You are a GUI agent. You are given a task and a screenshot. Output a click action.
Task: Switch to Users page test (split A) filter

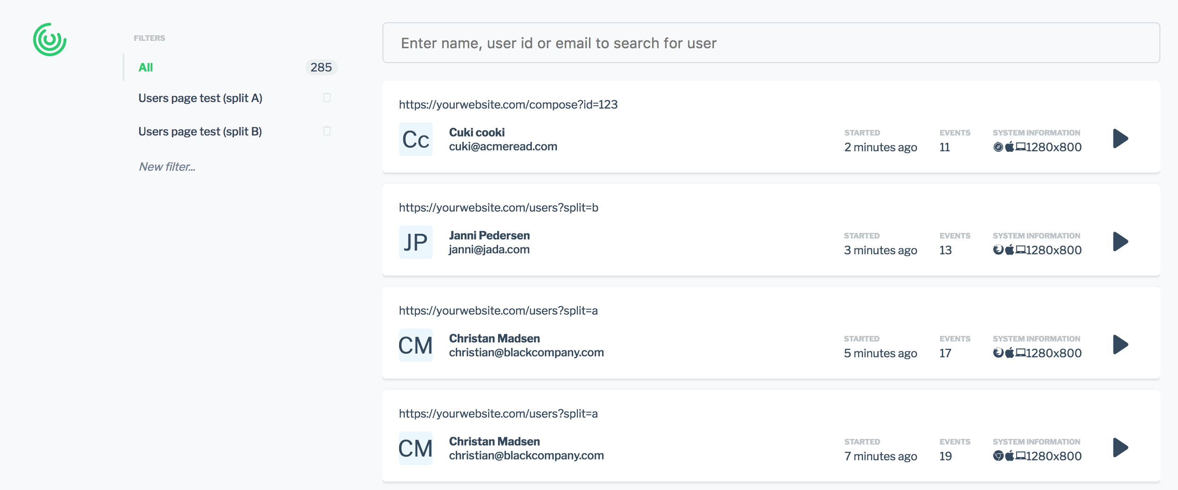[200, 98]
